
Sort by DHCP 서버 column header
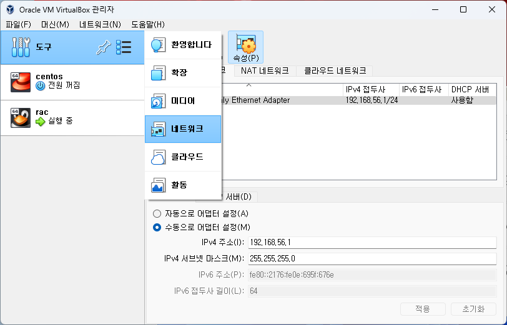[x=473, y=89]
